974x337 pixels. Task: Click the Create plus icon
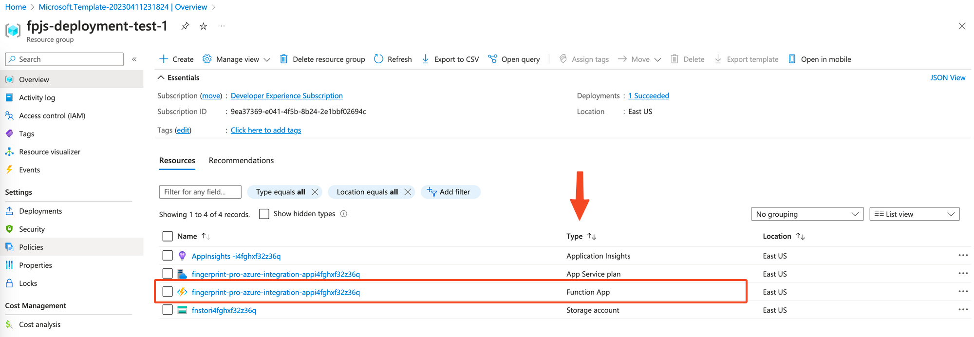click(x=164, y=59)
